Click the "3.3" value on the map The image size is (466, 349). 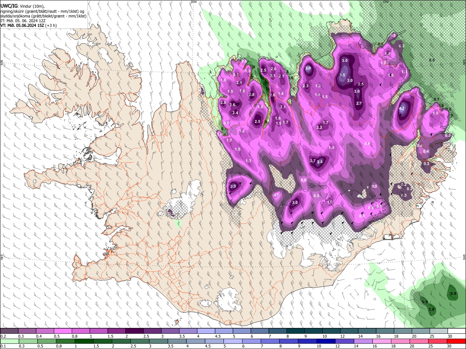(233, 186)
